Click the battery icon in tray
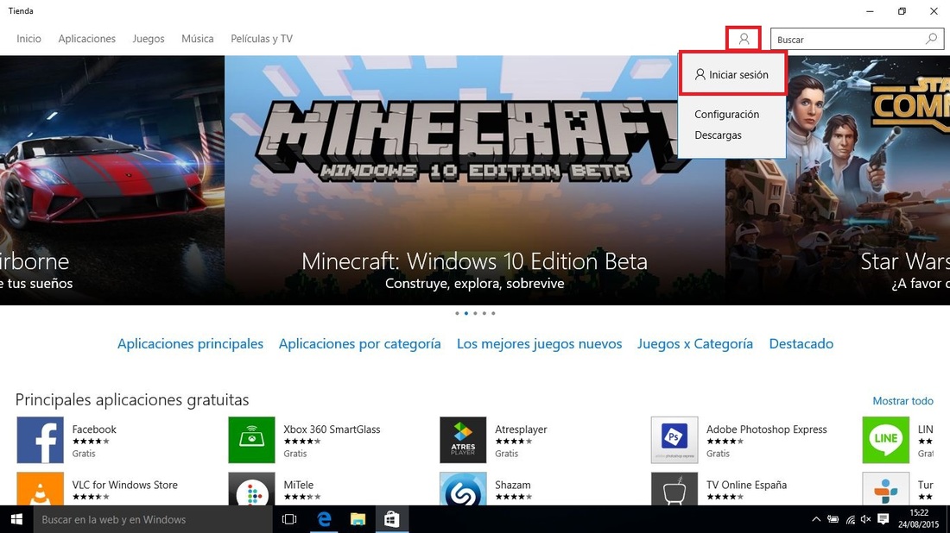950x533 pixels. [x=833, y=520]
